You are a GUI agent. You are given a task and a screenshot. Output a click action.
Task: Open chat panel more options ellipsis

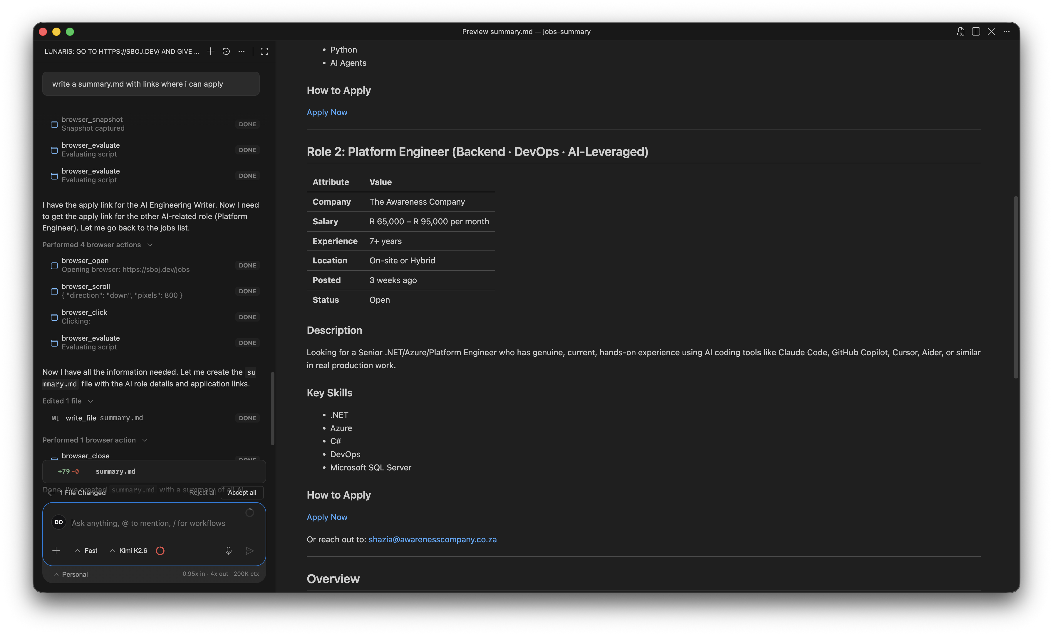click(x=242, y=51)
